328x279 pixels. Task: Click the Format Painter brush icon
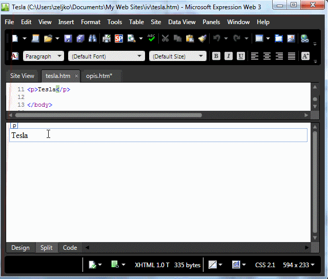[x=202, y=38]
